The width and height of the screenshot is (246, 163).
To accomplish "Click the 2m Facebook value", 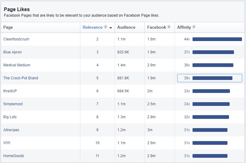I will (x=150, y=91).
